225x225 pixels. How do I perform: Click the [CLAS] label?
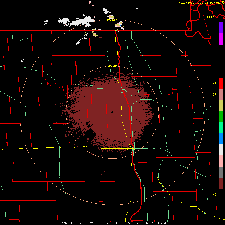tap(211, 17)
